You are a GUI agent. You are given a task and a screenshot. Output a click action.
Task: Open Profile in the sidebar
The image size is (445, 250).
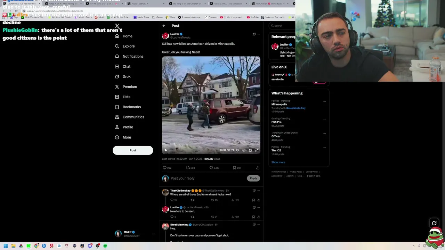(x=124, y=127)
